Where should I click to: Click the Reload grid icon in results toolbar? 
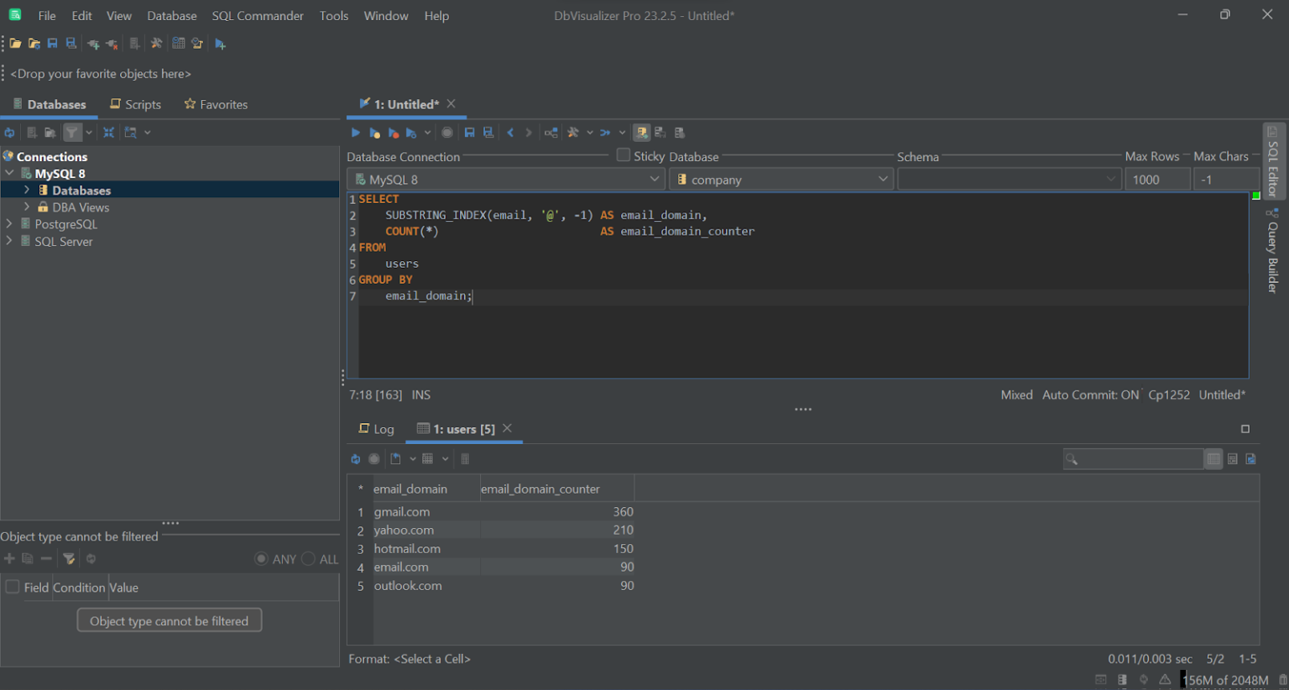click(355, 458)
